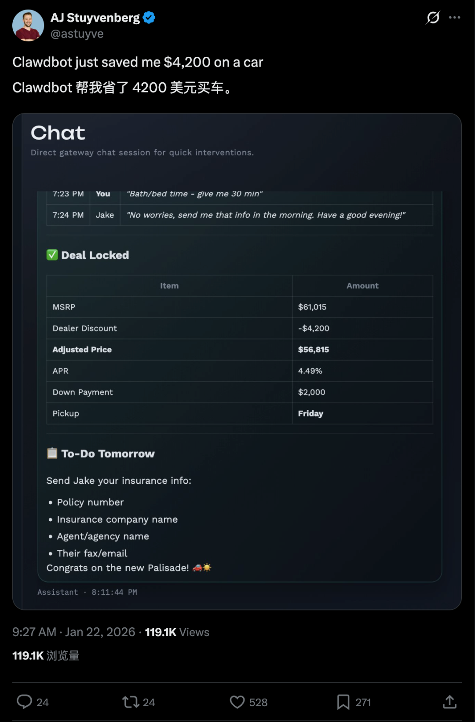
Task: Click the Grok analysis icon near the top
Action: [432, 18]
